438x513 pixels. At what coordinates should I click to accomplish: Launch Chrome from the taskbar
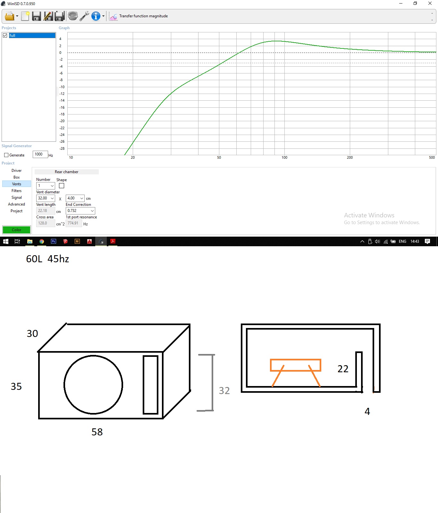42,241
